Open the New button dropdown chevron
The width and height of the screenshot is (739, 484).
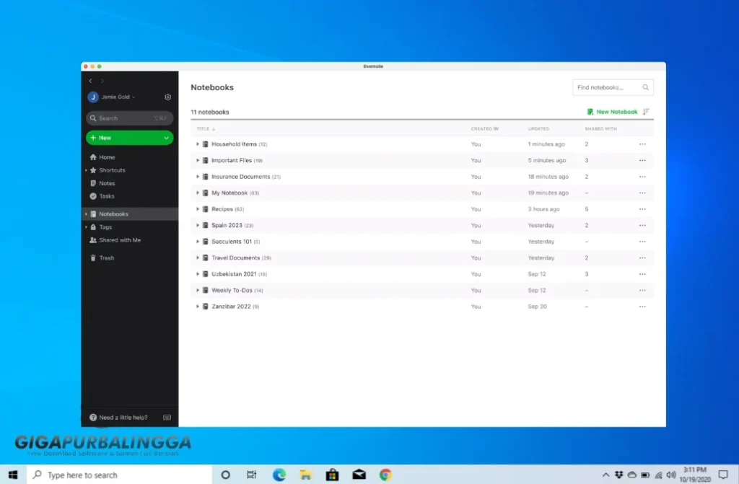[x=165, y=137]
